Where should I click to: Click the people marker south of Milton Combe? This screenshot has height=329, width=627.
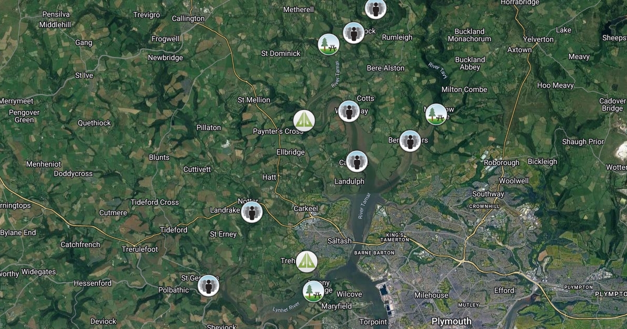[410, 141]
